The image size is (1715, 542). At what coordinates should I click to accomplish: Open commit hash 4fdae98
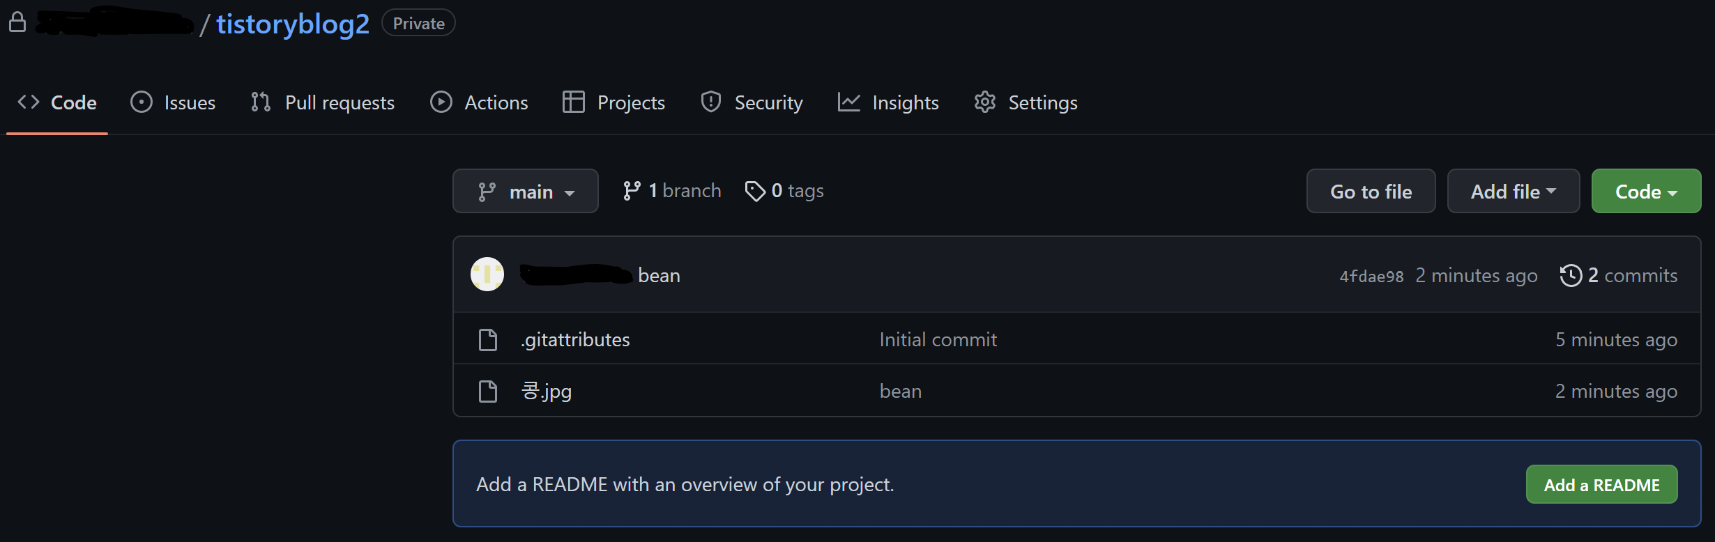[1371, 277]
